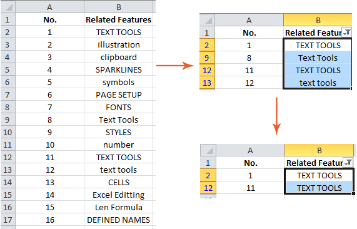Select row 17 header in left spreadsheet
The image size is (357, 229).
8,220
